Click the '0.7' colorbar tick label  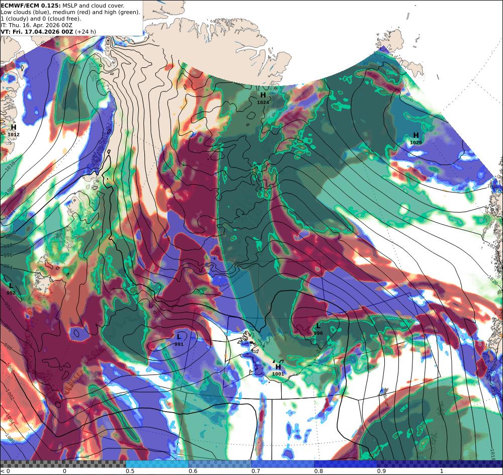pos(256,471)
